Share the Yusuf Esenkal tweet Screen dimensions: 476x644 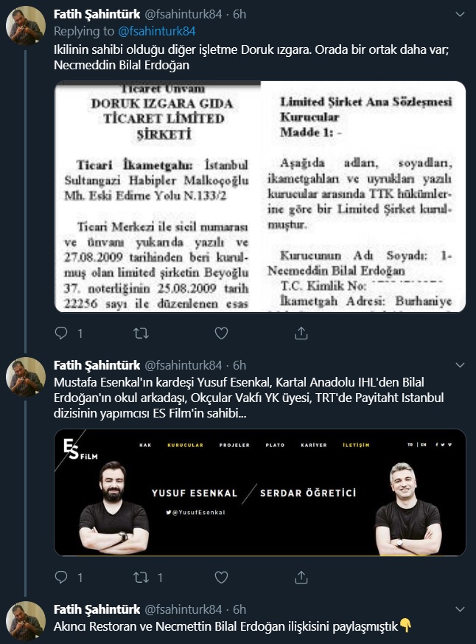pyautogui.click(x=301, y=578)
